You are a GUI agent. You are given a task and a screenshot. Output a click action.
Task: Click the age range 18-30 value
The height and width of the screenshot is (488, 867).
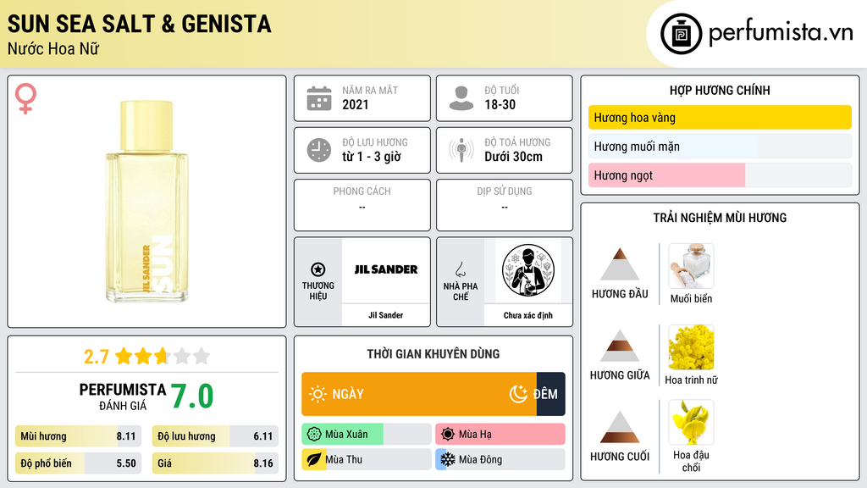pos(500,104)
